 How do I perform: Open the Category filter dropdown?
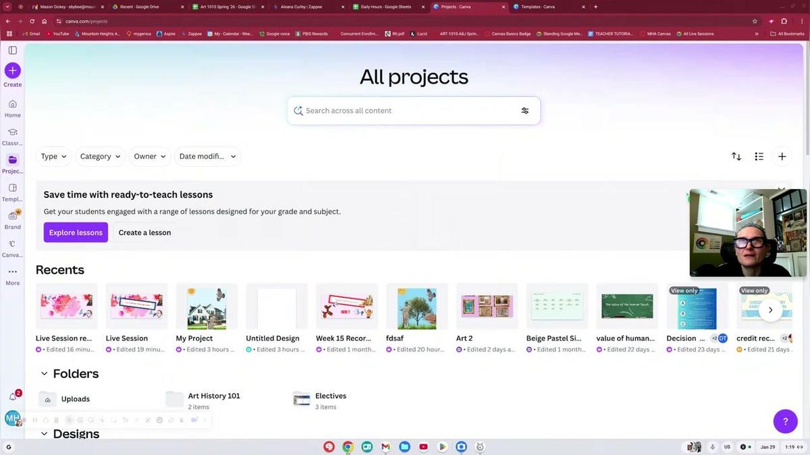tap(100, 157)
